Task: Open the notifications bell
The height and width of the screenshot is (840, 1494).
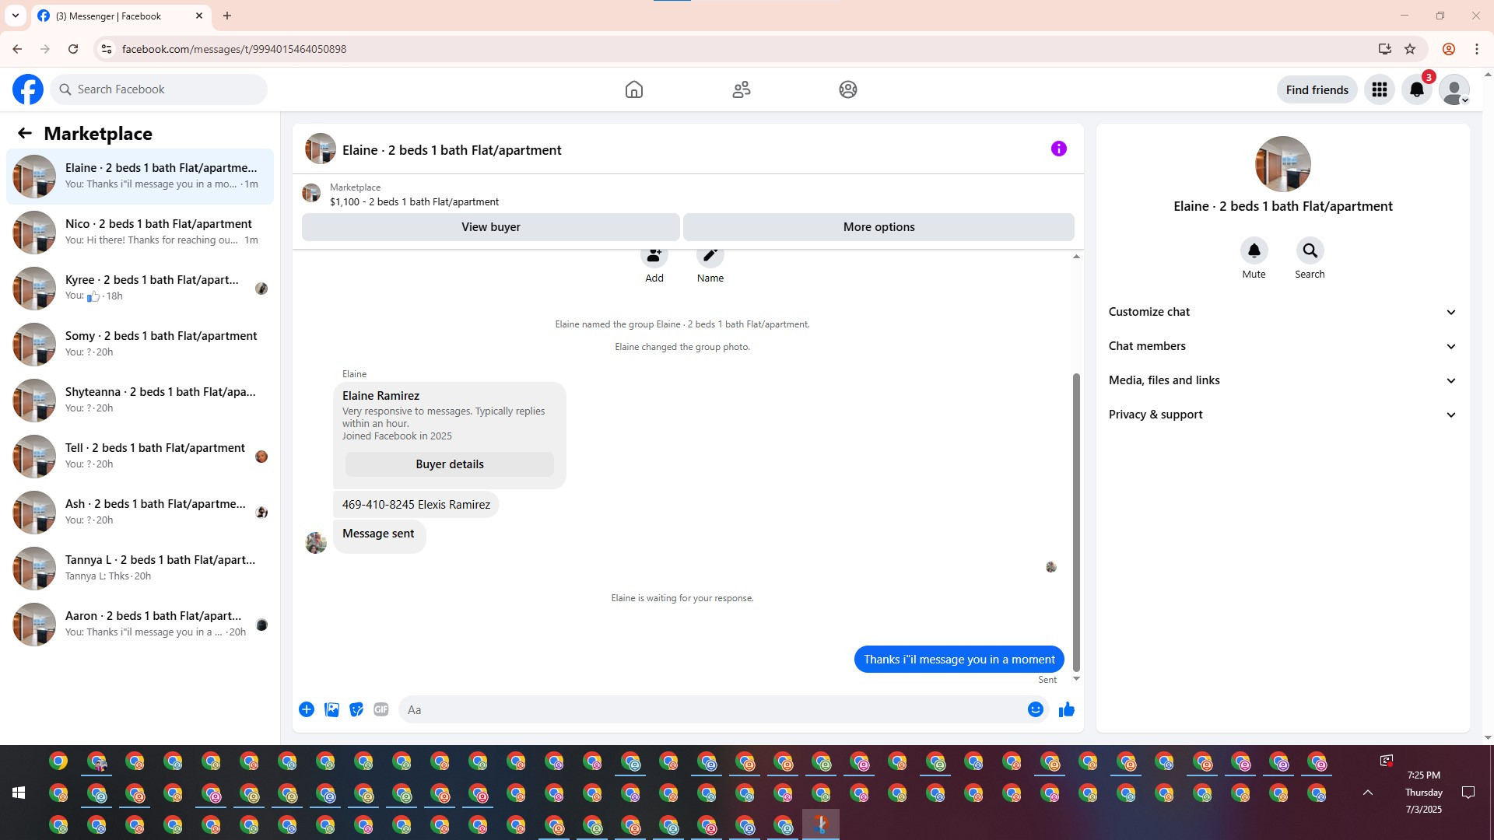Action: (1416, 89)
